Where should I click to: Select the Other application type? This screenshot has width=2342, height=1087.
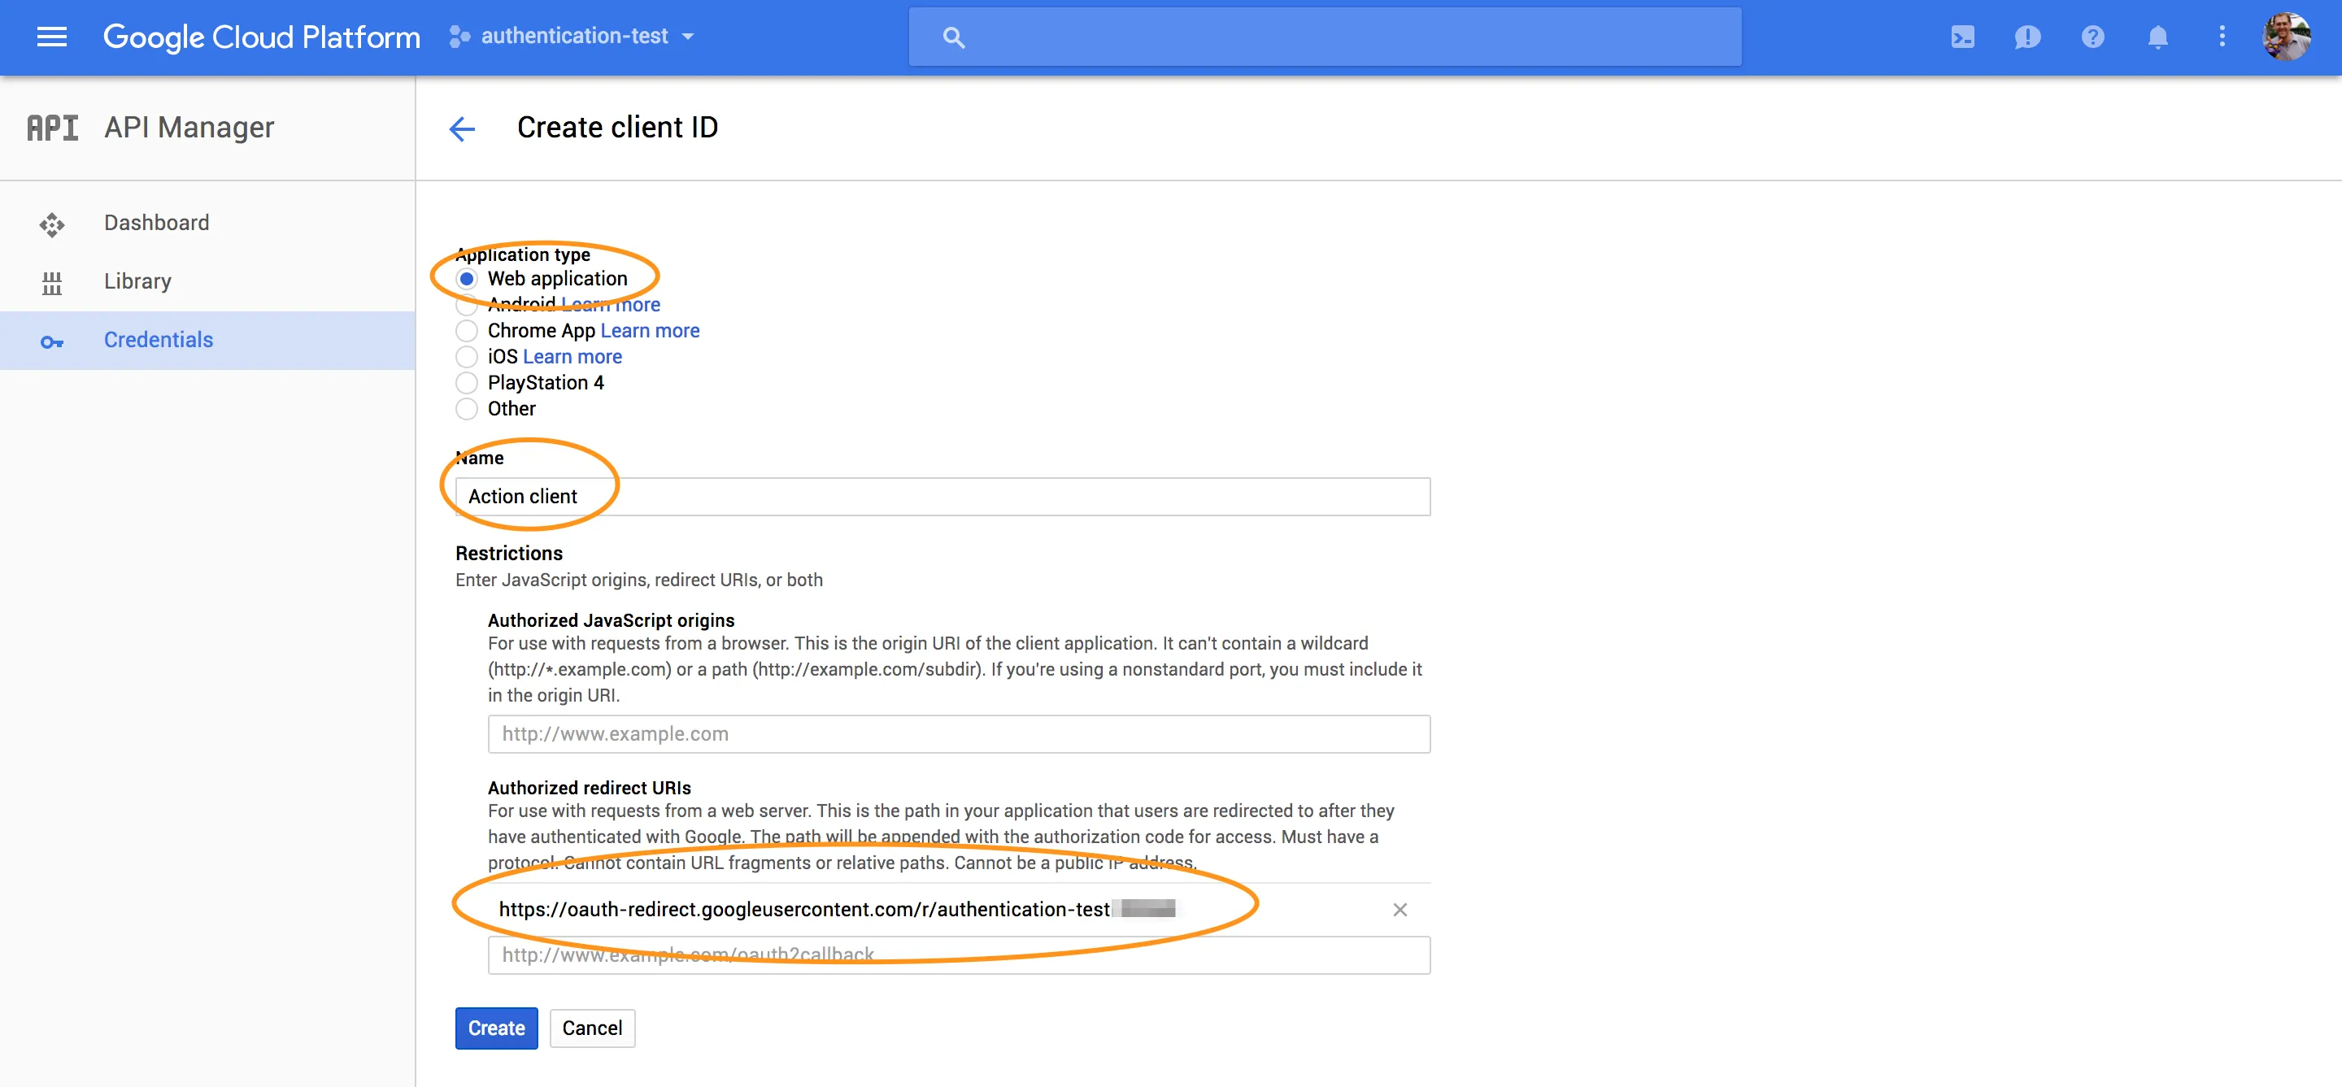(467, 409)
